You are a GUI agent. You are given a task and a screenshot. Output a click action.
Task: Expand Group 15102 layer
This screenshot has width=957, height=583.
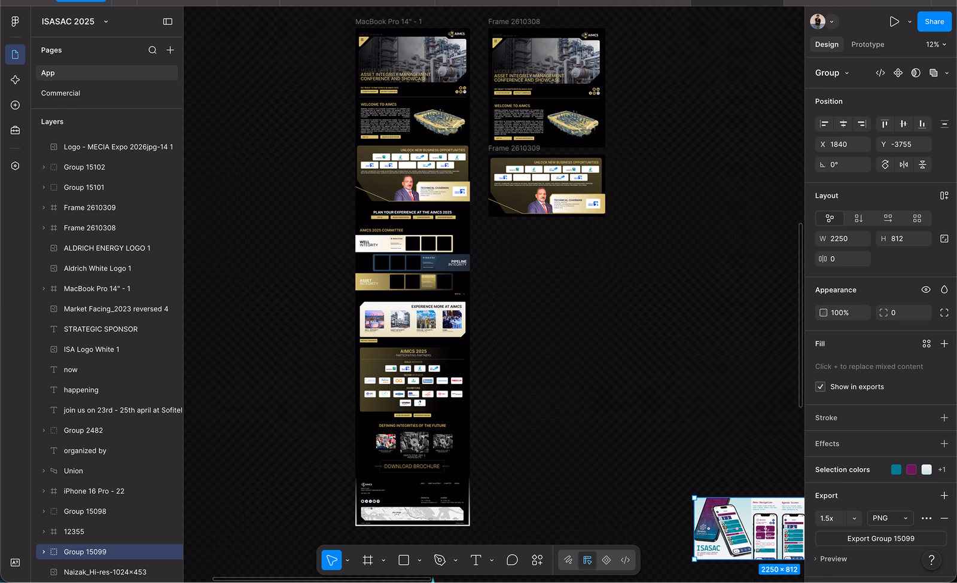pyautogui.click(x=44, y=167)
